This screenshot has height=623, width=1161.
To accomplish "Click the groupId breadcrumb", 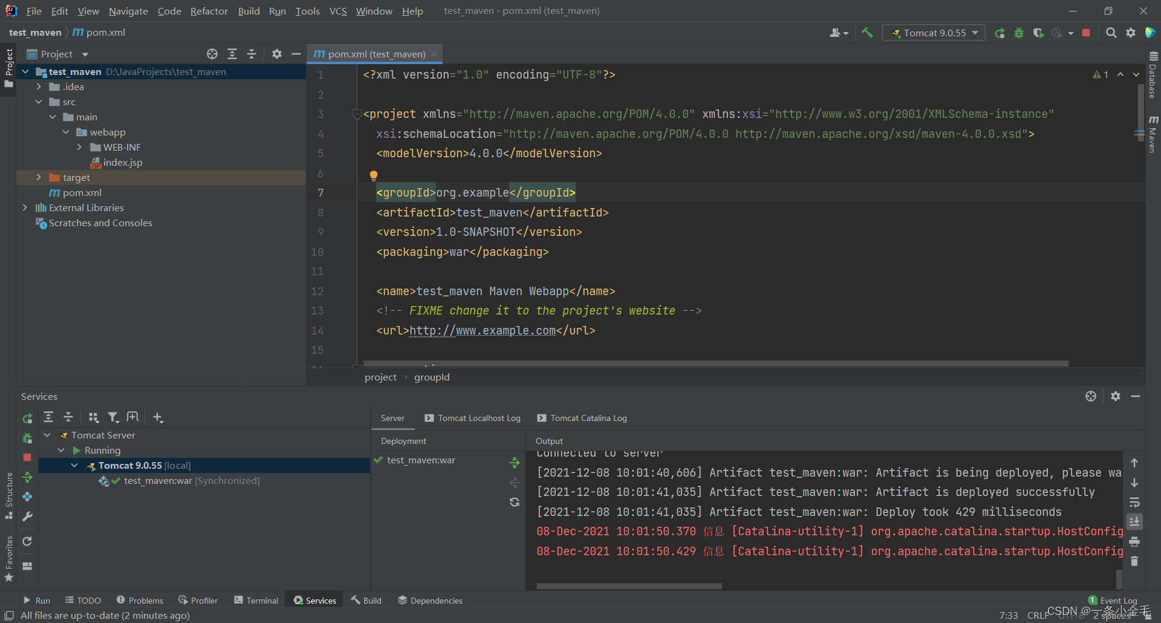I will click(432, 377).
